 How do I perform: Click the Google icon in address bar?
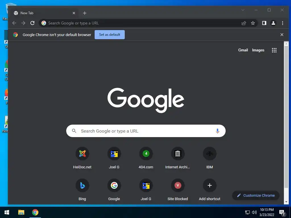44,23
